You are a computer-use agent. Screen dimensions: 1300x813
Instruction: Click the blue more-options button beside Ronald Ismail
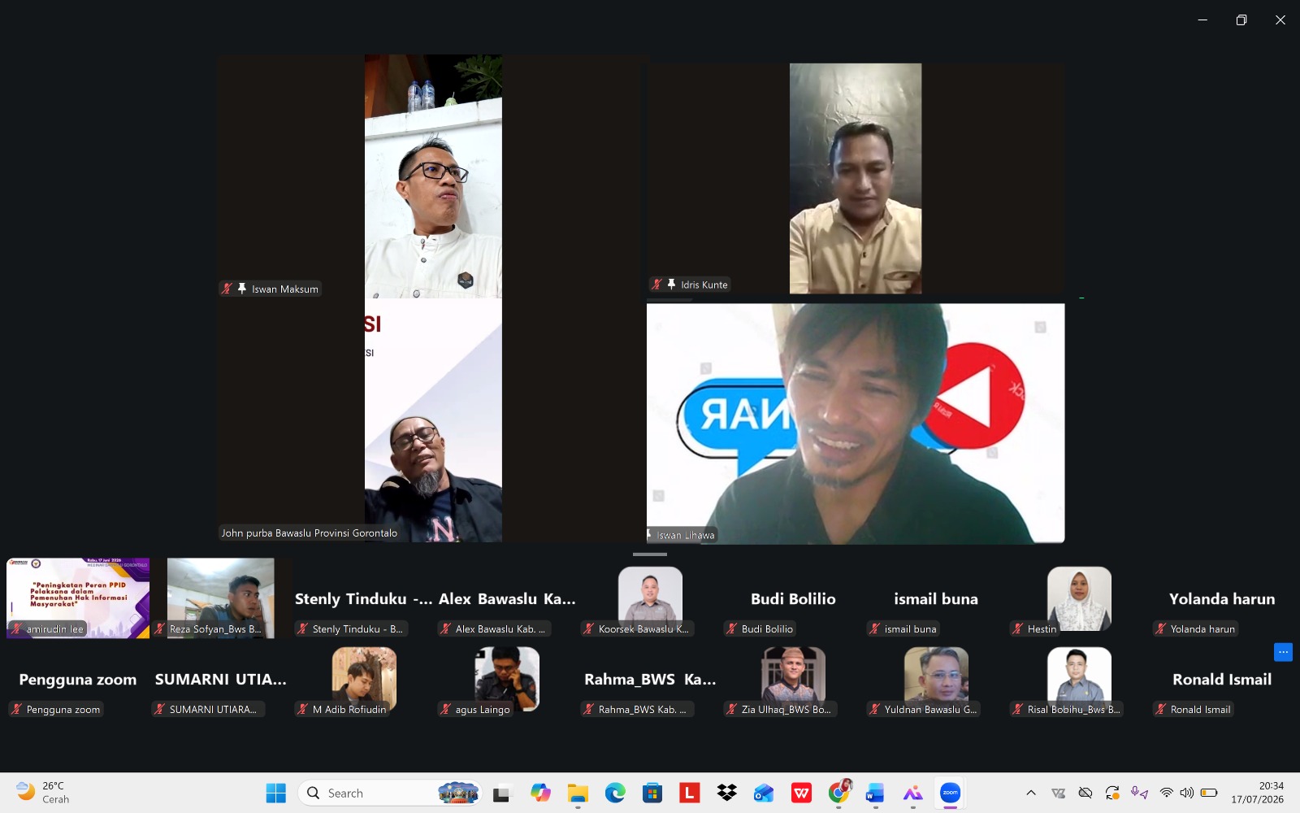(1283, 652)
